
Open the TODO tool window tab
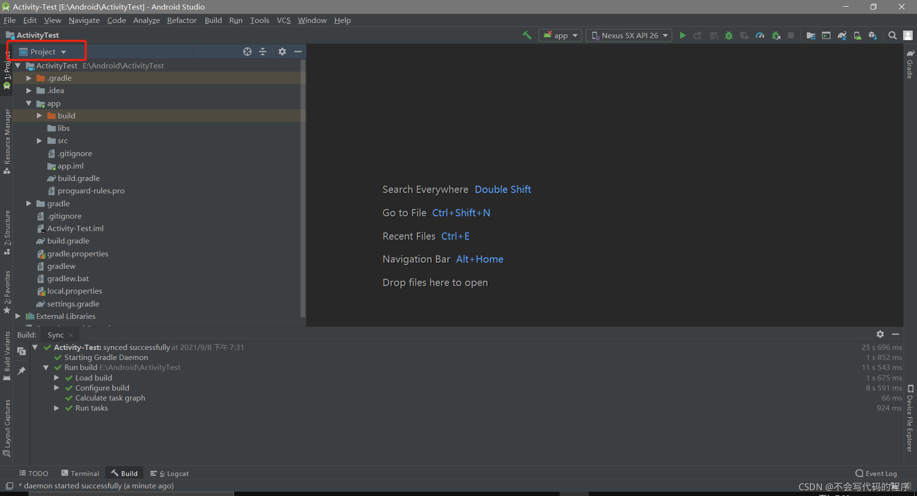tap(34, 473)
